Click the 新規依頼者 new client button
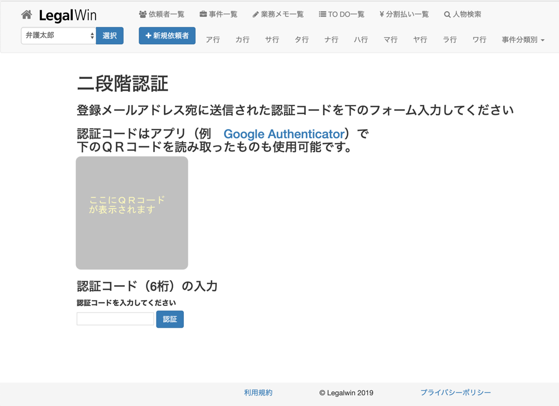 (167, 36)
